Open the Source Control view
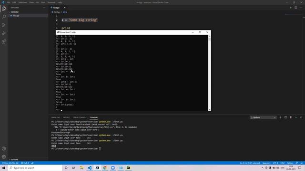305x171 pixels. pos(4,25)
